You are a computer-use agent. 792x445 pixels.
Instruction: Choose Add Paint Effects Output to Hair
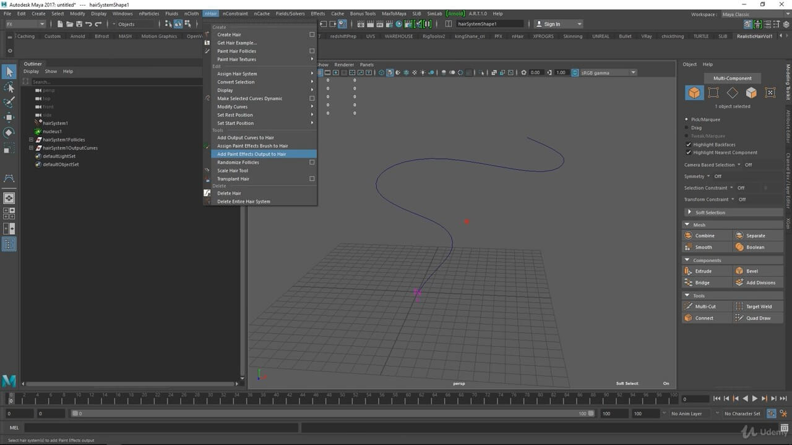click(251, 154)
